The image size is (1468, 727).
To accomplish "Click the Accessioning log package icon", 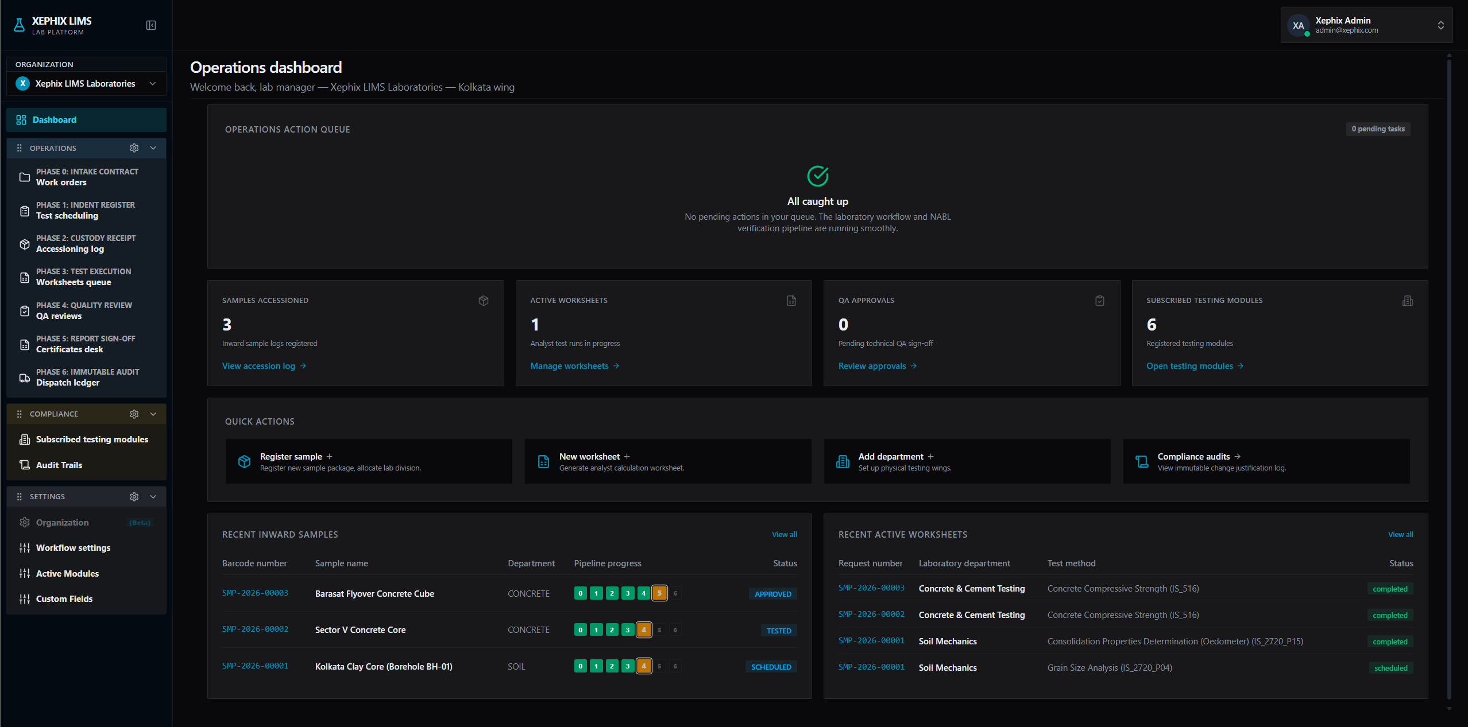I will click(x=25, y=244).
